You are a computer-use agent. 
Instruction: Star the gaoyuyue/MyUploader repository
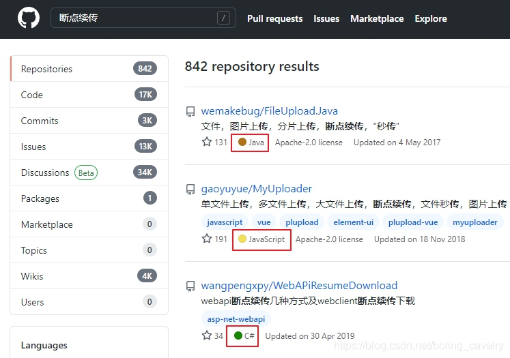pos(207,239)
